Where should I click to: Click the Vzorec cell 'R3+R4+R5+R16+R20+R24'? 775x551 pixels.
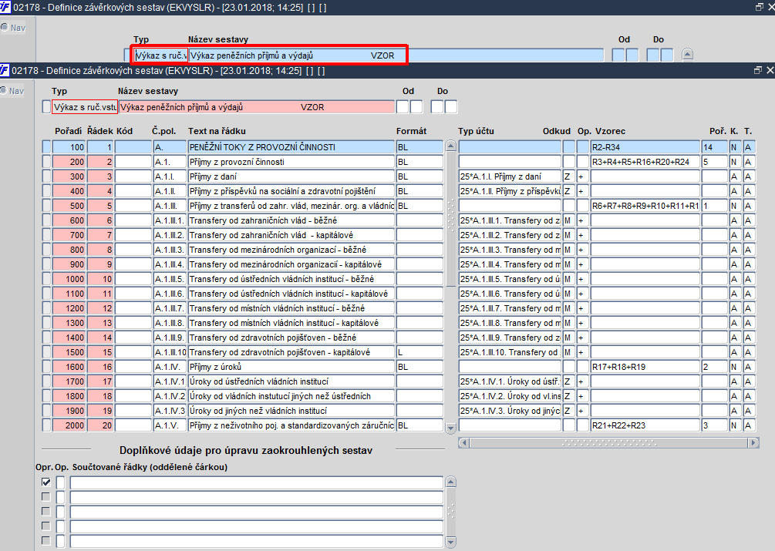(645, 162)
